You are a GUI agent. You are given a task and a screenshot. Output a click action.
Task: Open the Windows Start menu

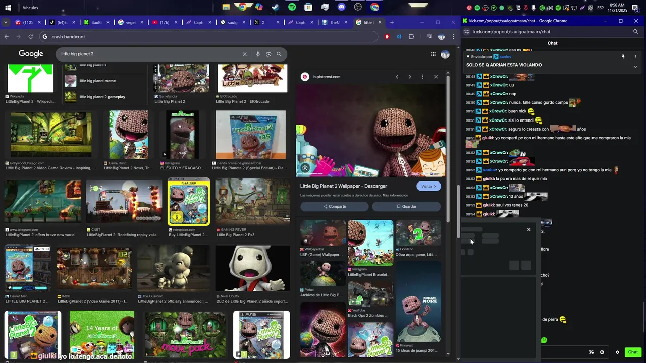click(x=8, y=8)
